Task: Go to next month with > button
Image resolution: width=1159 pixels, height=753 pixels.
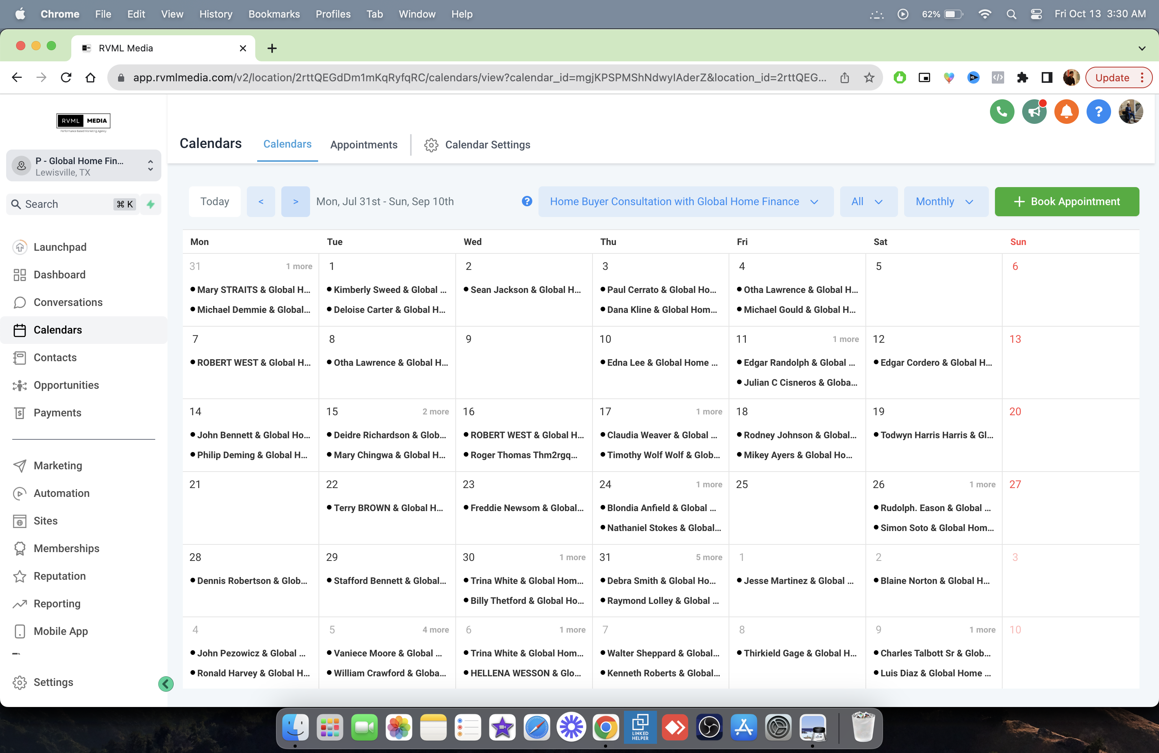Action: (295, 202)
